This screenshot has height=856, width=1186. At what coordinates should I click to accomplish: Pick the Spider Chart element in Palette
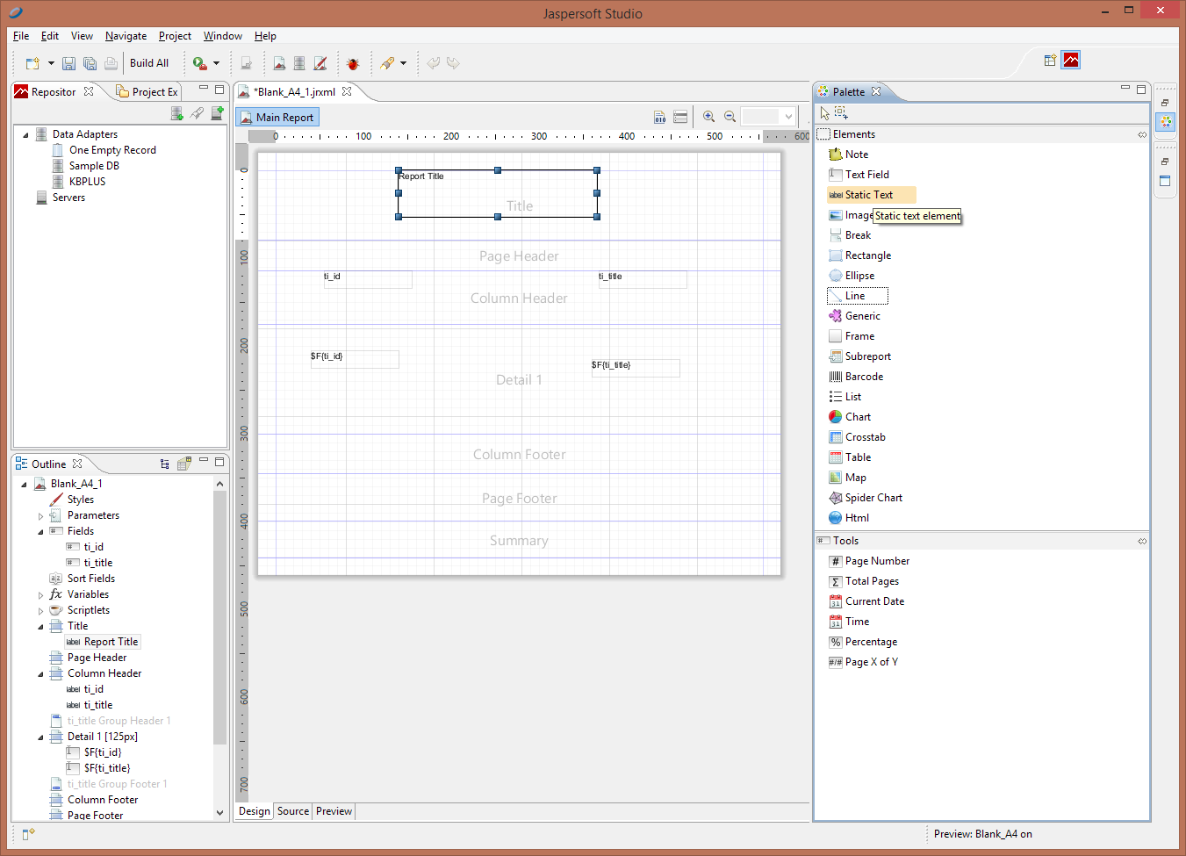pyautogui.click(x=866, y=498)
